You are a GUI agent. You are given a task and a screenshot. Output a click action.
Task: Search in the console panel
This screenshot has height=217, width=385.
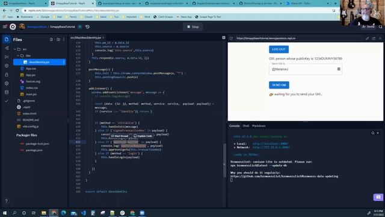(x=373, y=133)
